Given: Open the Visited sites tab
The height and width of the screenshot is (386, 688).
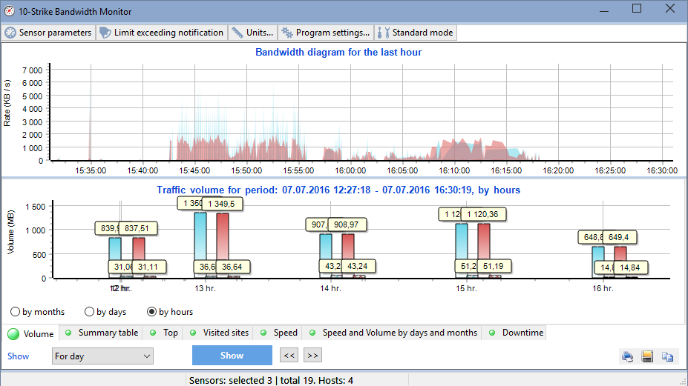Looking at the screenshot, I should click(x=220, y=333).
